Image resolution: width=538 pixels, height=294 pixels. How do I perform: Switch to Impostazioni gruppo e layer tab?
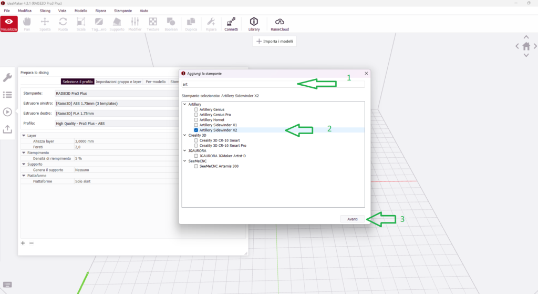118,82
